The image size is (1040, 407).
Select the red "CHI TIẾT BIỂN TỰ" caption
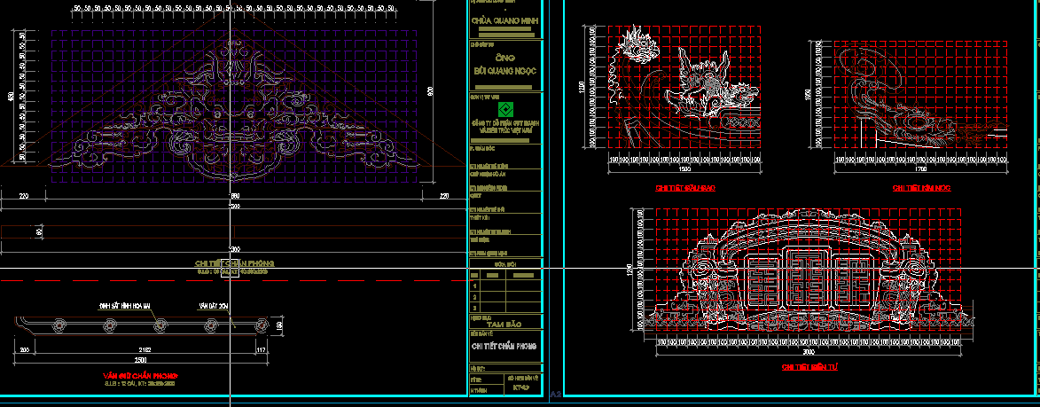809,366
